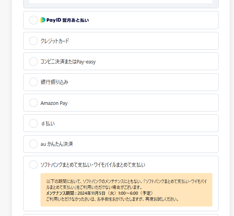
Task: Click the au かんたん決済 label
Action: point(57,144)
